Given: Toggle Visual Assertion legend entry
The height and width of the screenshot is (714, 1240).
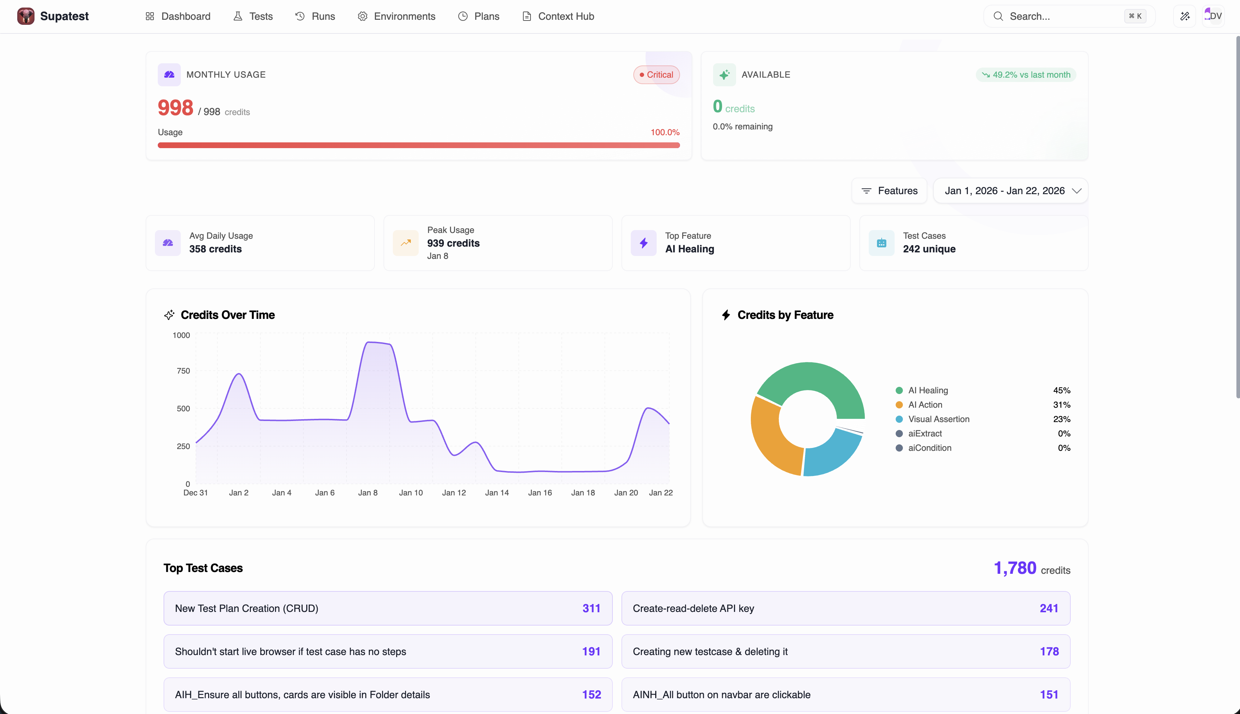Looking at the screenshot, I should pos(938,419).
